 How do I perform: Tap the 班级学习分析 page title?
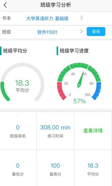[x=56, y=5]
